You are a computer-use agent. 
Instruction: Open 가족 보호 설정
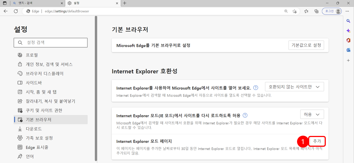point(51,138)
